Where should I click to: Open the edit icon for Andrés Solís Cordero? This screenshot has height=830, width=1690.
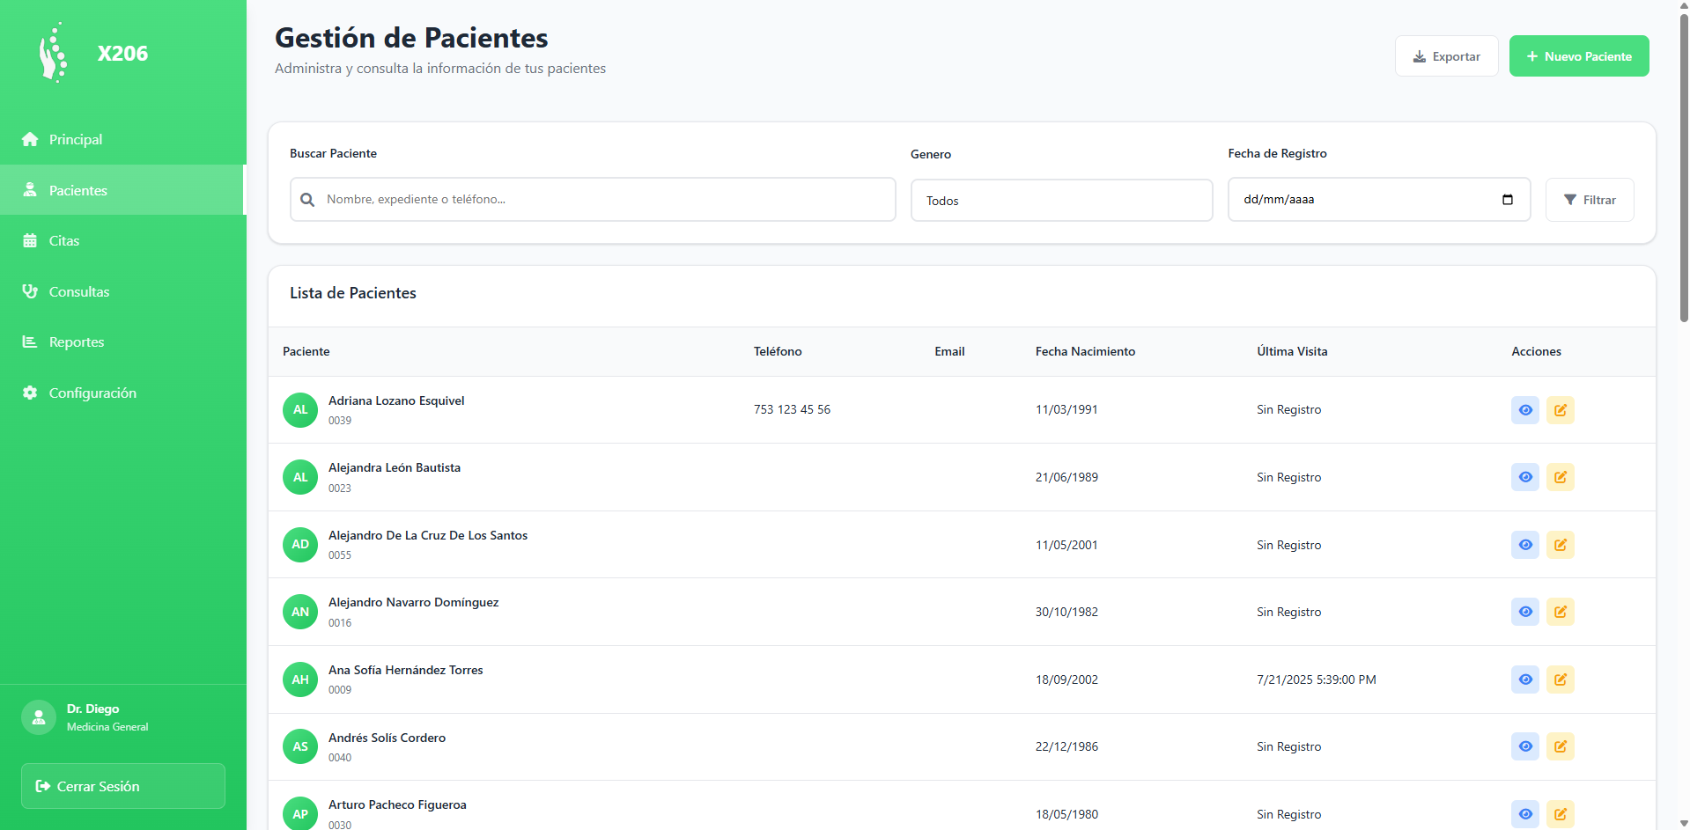pos(1560,746)
